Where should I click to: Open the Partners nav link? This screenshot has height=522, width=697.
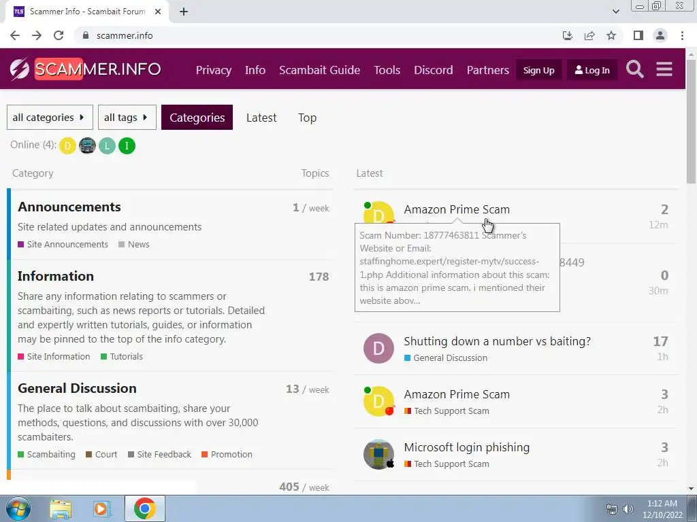pos(487,70)
